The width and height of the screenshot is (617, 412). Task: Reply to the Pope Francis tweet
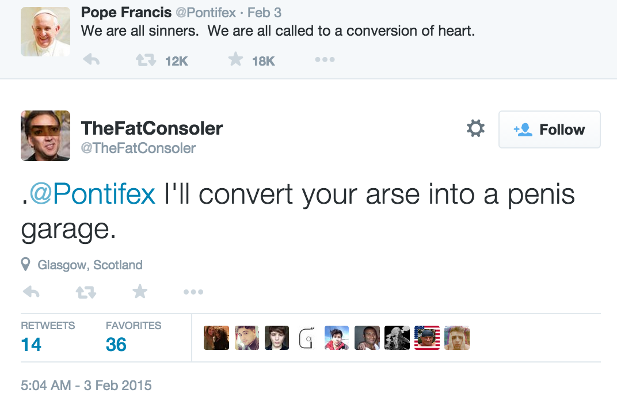(x=91, y=60)
